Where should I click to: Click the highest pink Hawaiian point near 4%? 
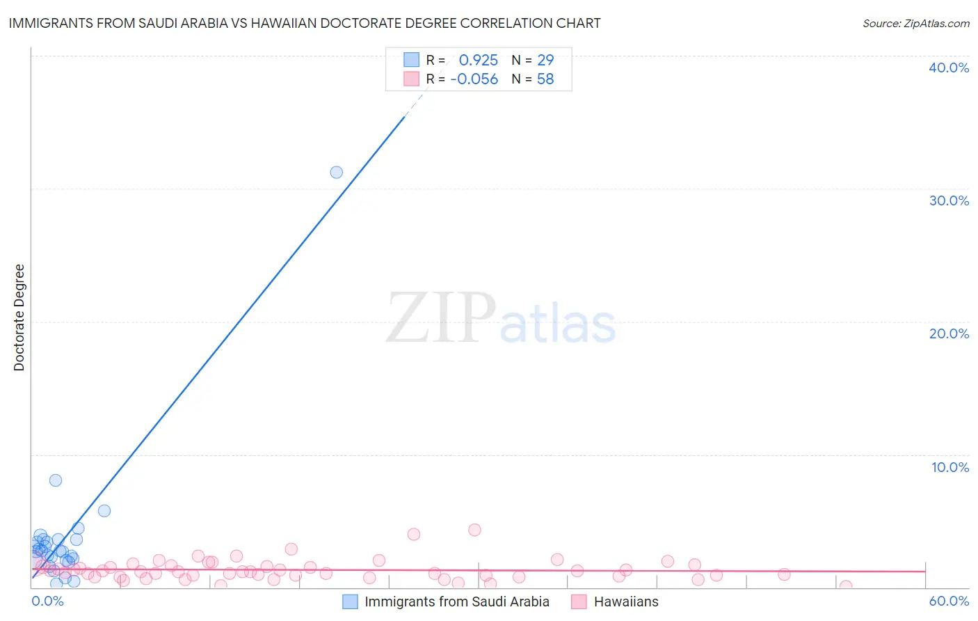click(x=474, y=530)
